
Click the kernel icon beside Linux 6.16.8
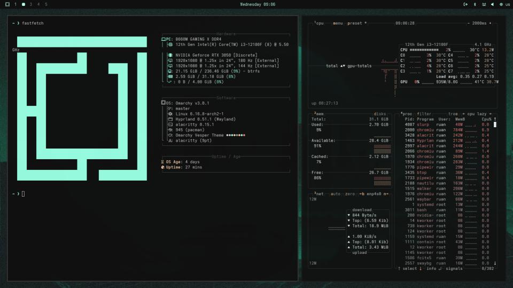[x=170, y=114]
